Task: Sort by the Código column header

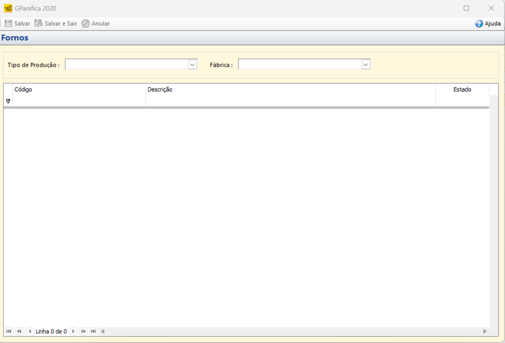Action: point(79,89)
